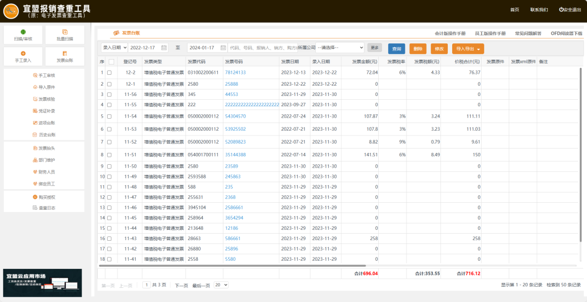
Task: Click the 发票金额(元) column header
Action: coord(364,62)
